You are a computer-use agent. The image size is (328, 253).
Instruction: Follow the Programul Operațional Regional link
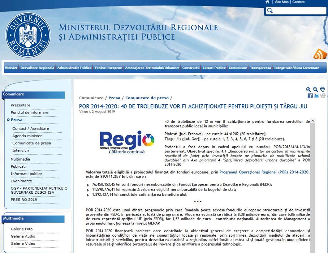264,173
